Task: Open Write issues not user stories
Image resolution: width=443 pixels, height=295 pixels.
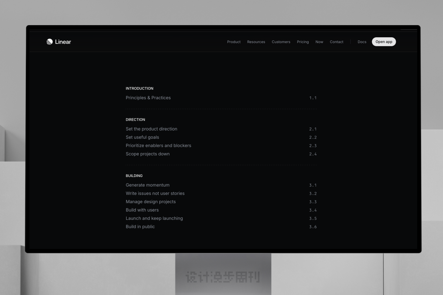Action: coord(221,193)
